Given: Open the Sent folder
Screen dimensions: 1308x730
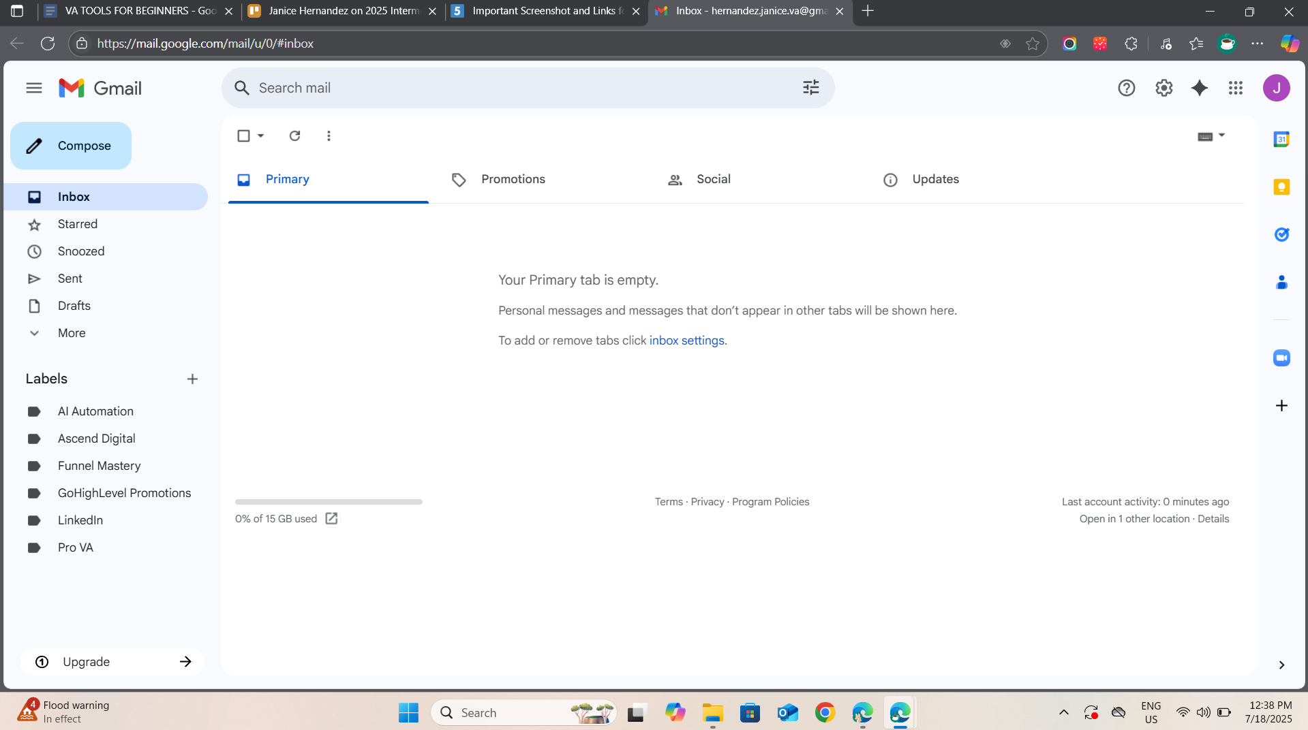Looking at the screenshot, I should coord(106,279).
